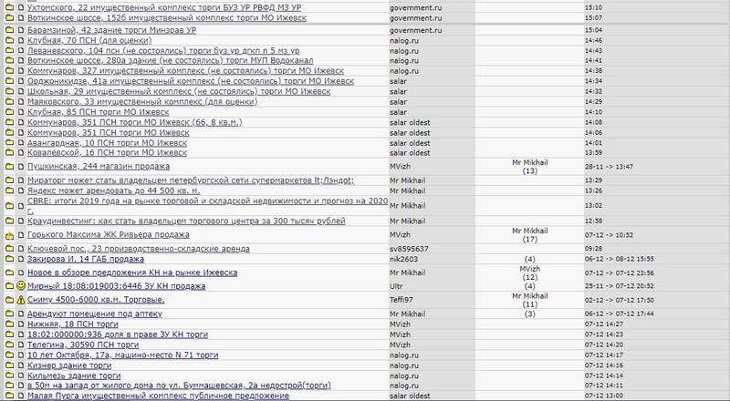Open topic Мирный 18:08:019003:6446 ЗУ КН продажа
This screenshot has height=401, width=730.
[x=117, y=286]
